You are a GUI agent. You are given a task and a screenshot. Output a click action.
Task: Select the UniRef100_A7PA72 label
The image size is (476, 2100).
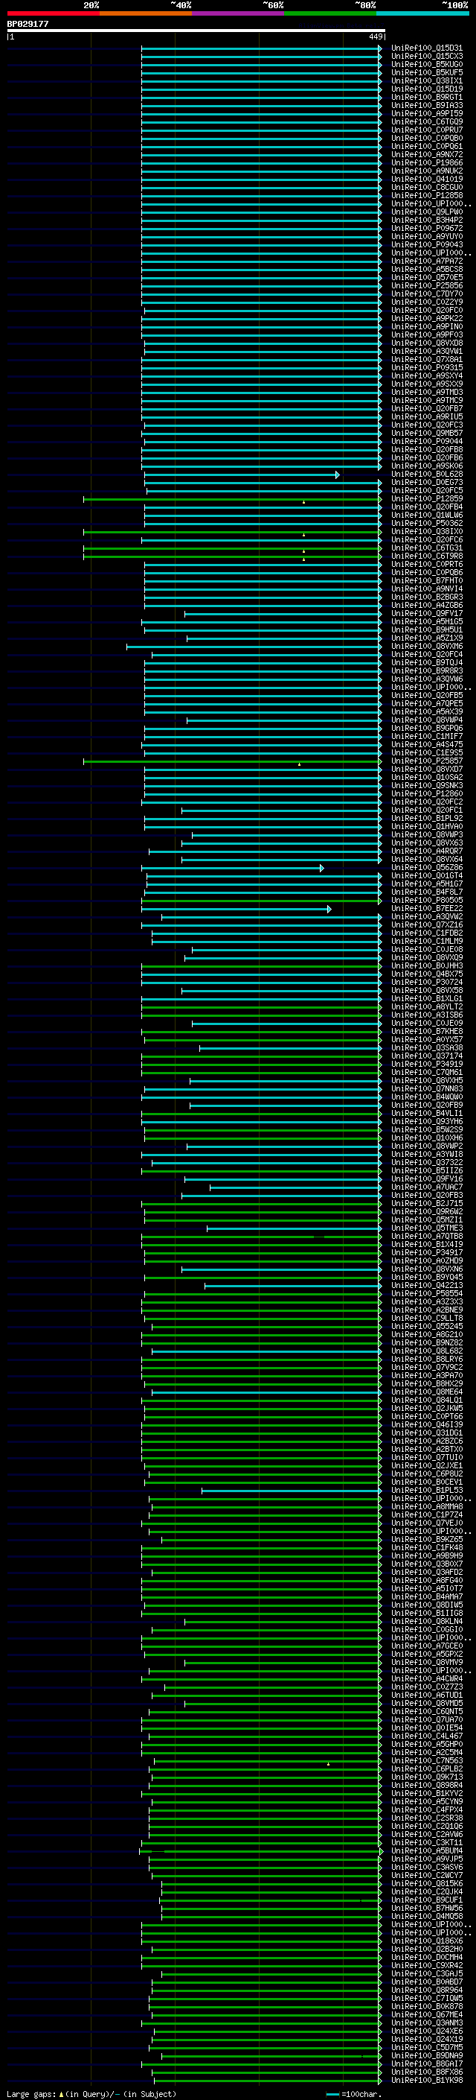[x=427, y=261]
